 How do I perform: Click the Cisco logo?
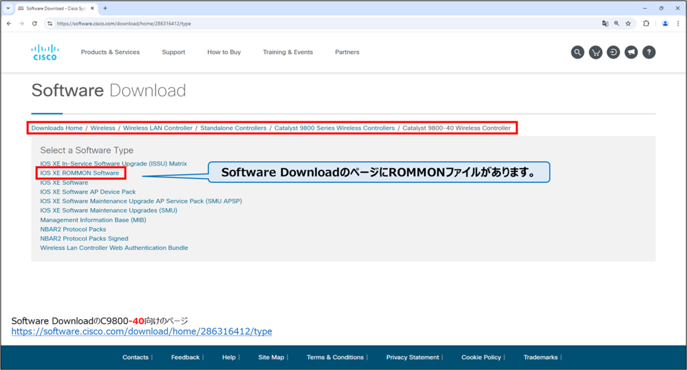tap(45, 52)
